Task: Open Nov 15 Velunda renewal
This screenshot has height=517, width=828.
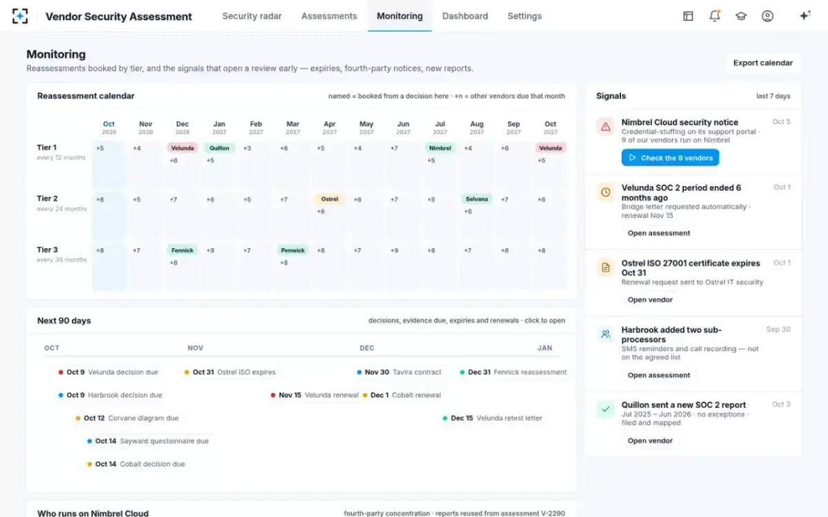Action: (x=315, y=395)
